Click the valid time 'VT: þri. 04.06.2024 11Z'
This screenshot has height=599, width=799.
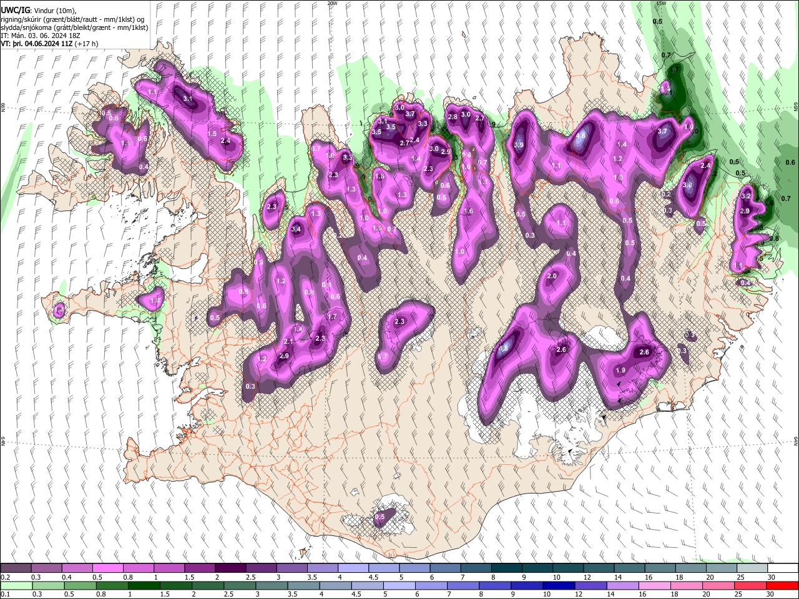(36, 44)
